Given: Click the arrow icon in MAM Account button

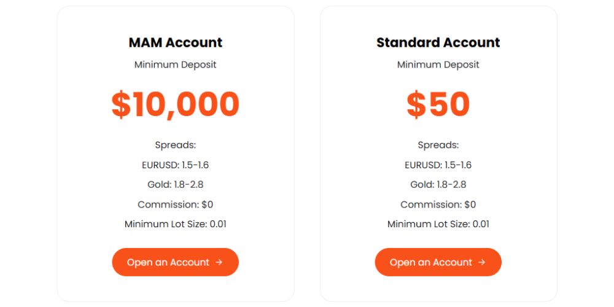Looking at the screenshot, I should click(219, 262).
